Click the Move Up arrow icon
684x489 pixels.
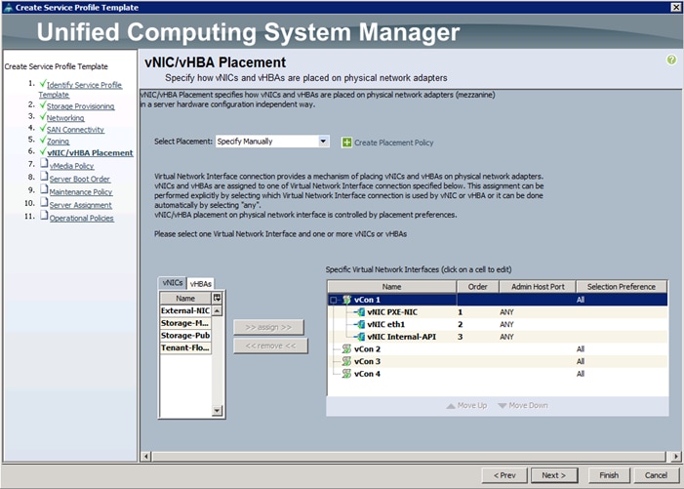[x=451, y=406]
